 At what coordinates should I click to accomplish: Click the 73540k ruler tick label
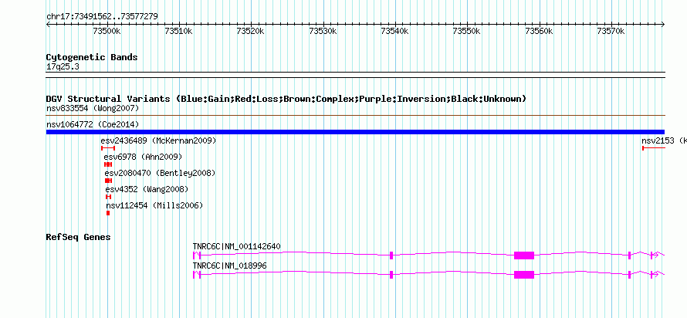[x=394, y=31]
